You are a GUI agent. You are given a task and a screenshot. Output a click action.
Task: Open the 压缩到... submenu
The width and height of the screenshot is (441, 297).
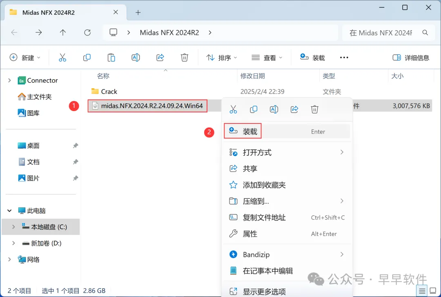click(287, 201)
